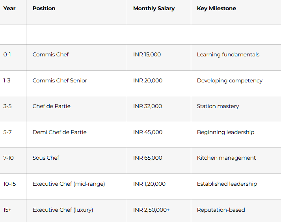
Task: Select the Sous Chef cell
Action: (x=46, y=158)
